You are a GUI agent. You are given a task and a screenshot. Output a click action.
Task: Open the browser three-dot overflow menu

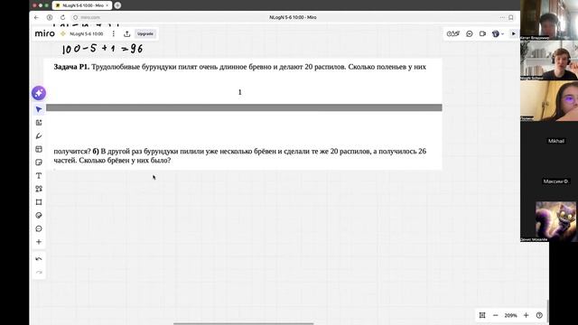[x=502, y=17]
